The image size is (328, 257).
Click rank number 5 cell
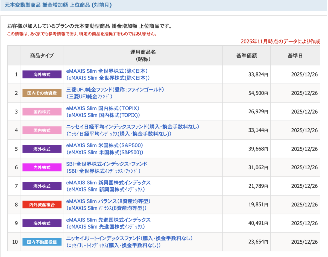[14, 149]
